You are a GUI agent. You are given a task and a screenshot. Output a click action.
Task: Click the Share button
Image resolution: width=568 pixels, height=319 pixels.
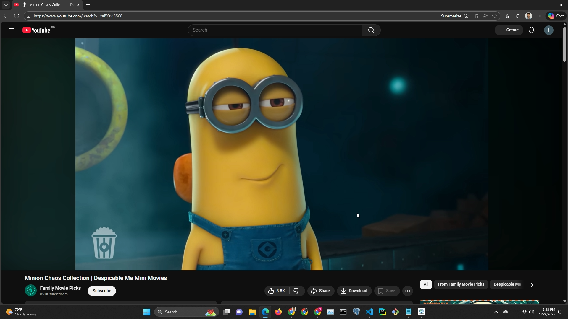click(x=321, y=291)
